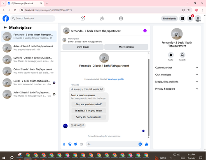Choose a GIF icon

82,144
